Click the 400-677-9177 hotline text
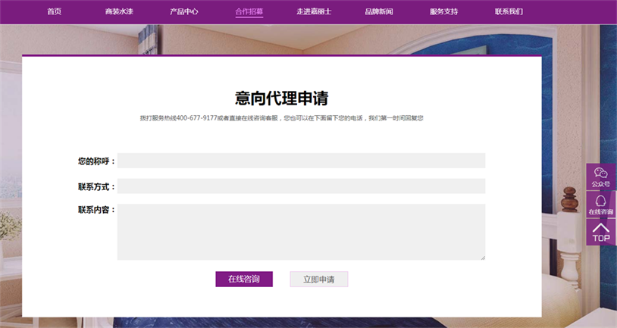Image resolution: width=617 pixels, height=328 pixels. coord(196,118)
